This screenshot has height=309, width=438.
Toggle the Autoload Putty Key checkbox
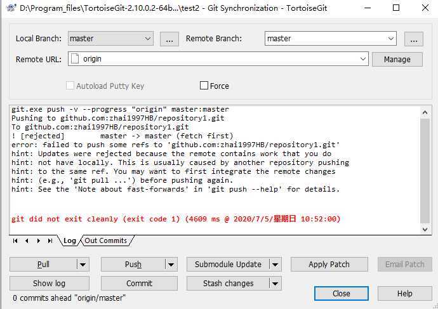pos(70,86)
